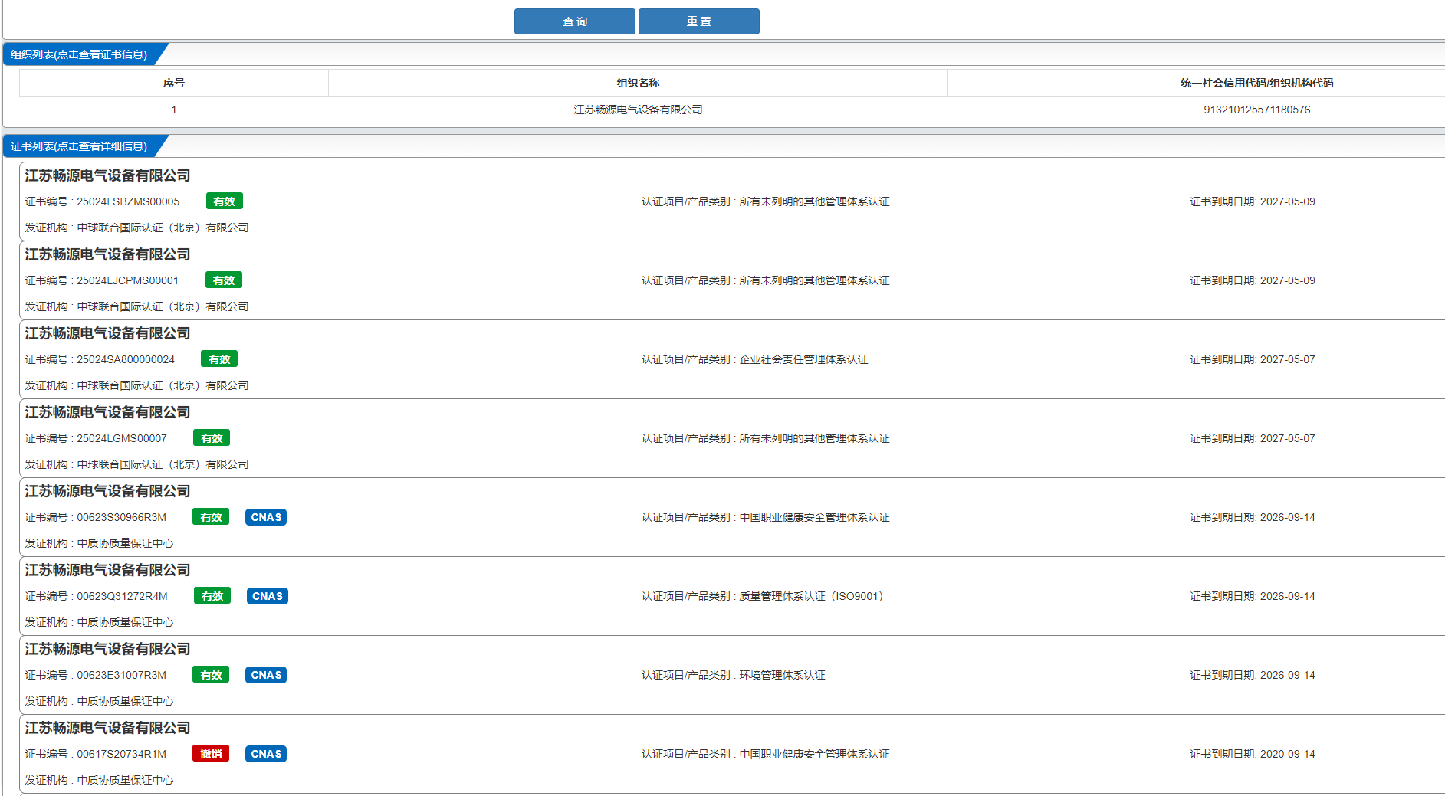
Task: Select expiry date 2027-05-07 of 25024LGMS00007
Action: [x=1287, y=438]
